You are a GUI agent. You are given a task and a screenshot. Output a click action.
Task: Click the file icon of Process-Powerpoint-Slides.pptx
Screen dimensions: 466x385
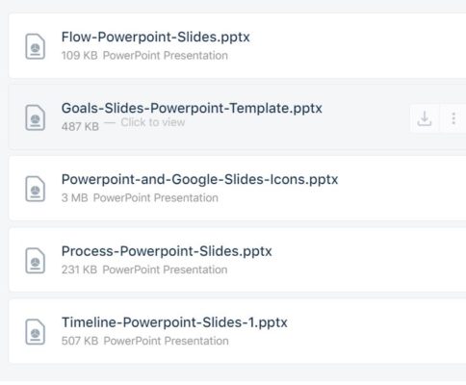[x=36, y=261]
